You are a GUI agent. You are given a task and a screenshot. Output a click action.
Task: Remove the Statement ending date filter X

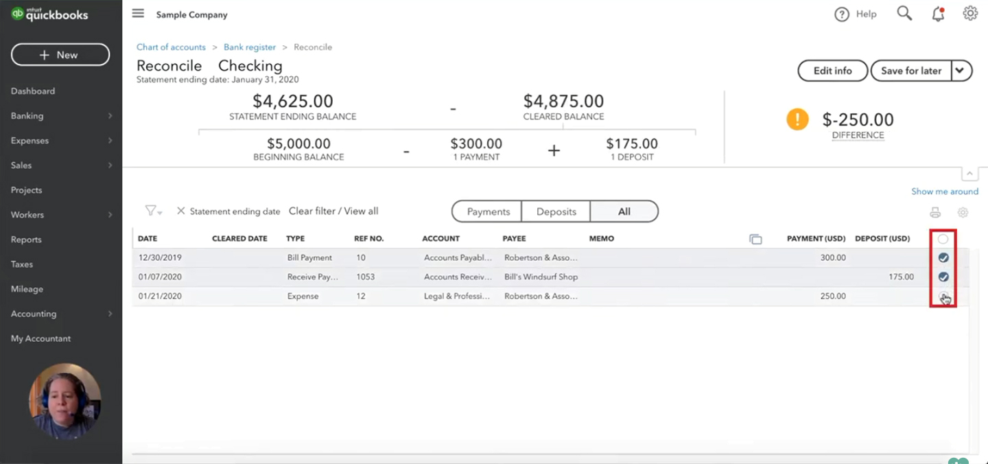point(180,211)
